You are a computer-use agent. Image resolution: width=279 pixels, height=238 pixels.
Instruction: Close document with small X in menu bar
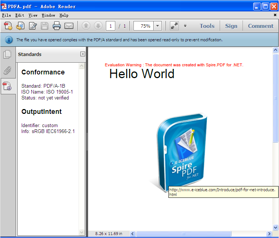coord(275,15)
